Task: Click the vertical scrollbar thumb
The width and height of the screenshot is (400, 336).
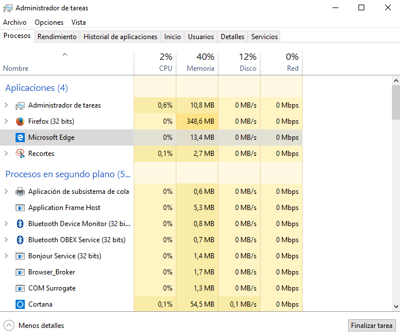Action: point(396,102)
